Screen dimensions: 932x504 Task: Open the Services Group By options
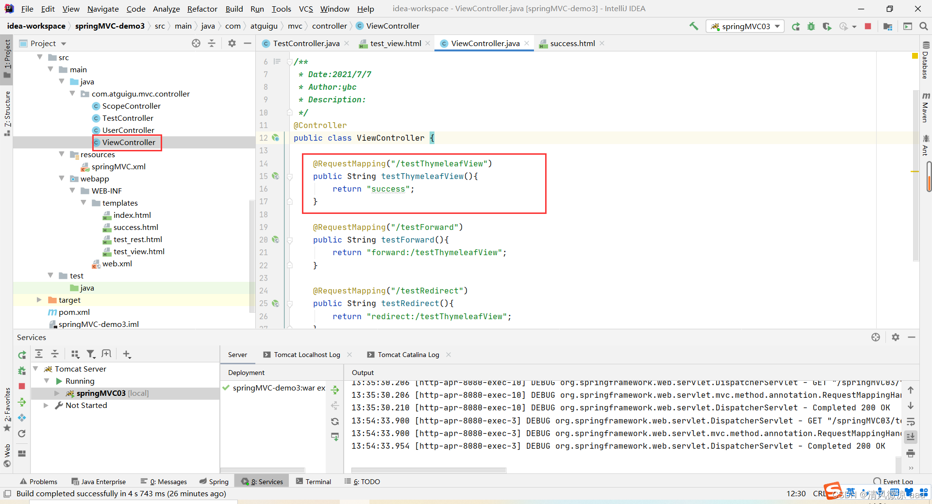(x=75, y=354)
